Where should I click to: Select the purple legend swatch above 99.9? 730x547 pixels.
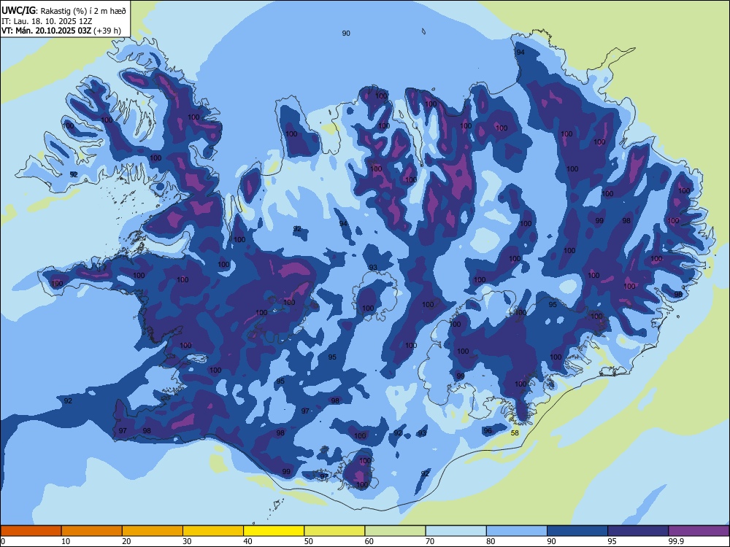699,531
